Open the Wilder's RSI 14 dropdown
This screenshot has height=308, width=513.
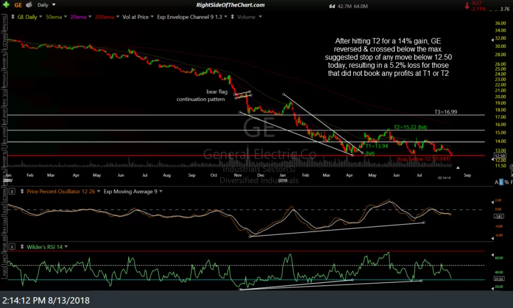[x=66, y=247]
